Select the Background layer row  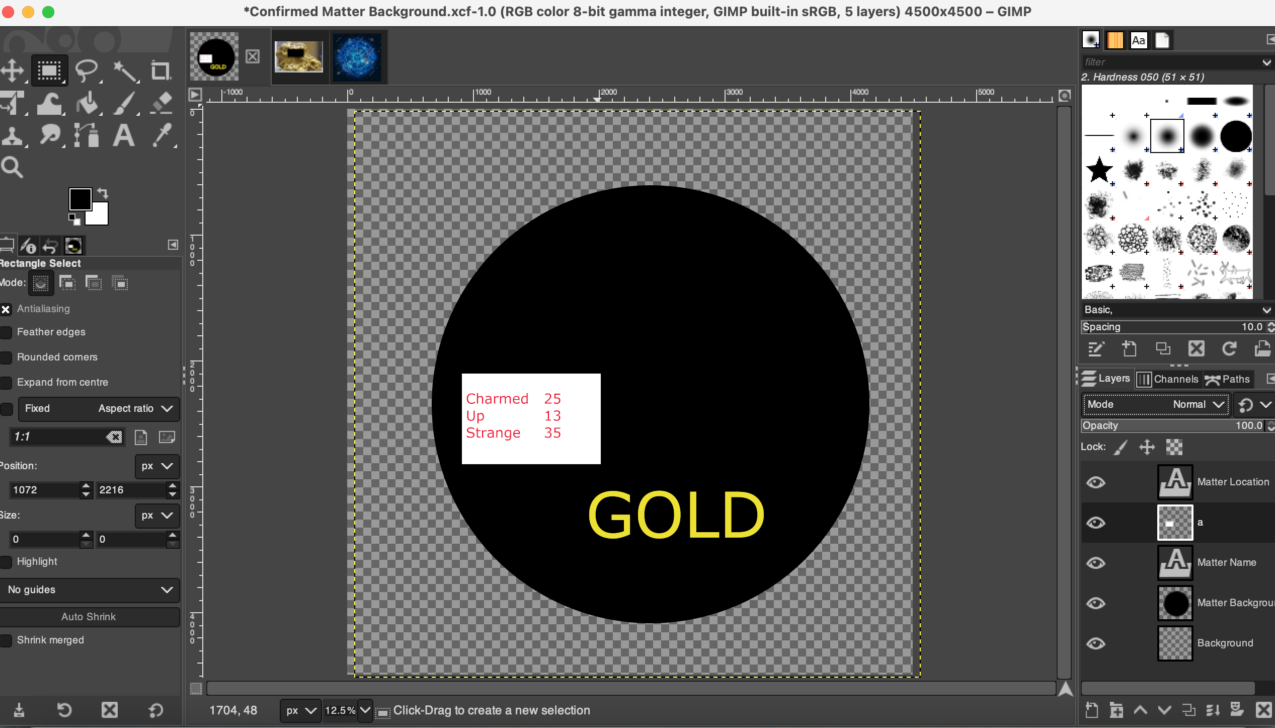(x=1225, y=643)
